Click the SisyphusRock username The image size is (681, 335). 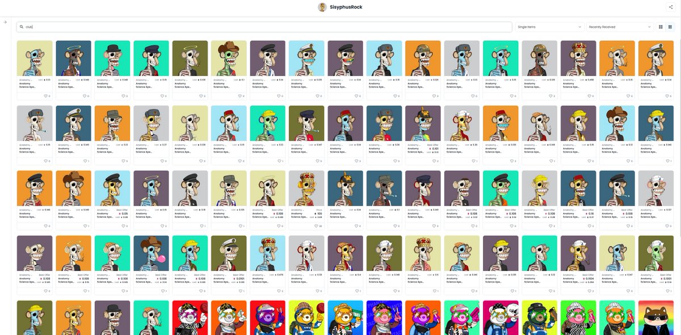pyautogui.click(x=346, y=7)
